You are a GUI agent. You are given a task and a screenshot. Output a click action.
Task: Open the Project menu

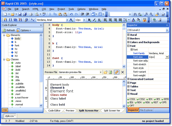[61, 9]
